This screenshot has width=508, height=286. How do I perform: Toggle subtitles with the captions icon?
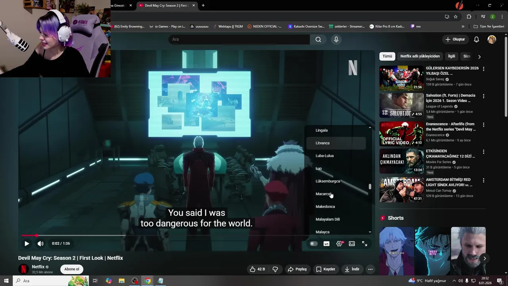click(x=326, y=243)
